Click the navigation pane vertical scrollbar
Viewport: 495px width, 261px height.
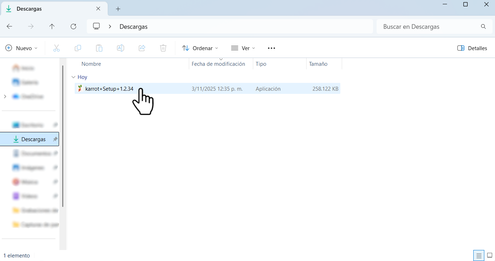coord(63,136)
